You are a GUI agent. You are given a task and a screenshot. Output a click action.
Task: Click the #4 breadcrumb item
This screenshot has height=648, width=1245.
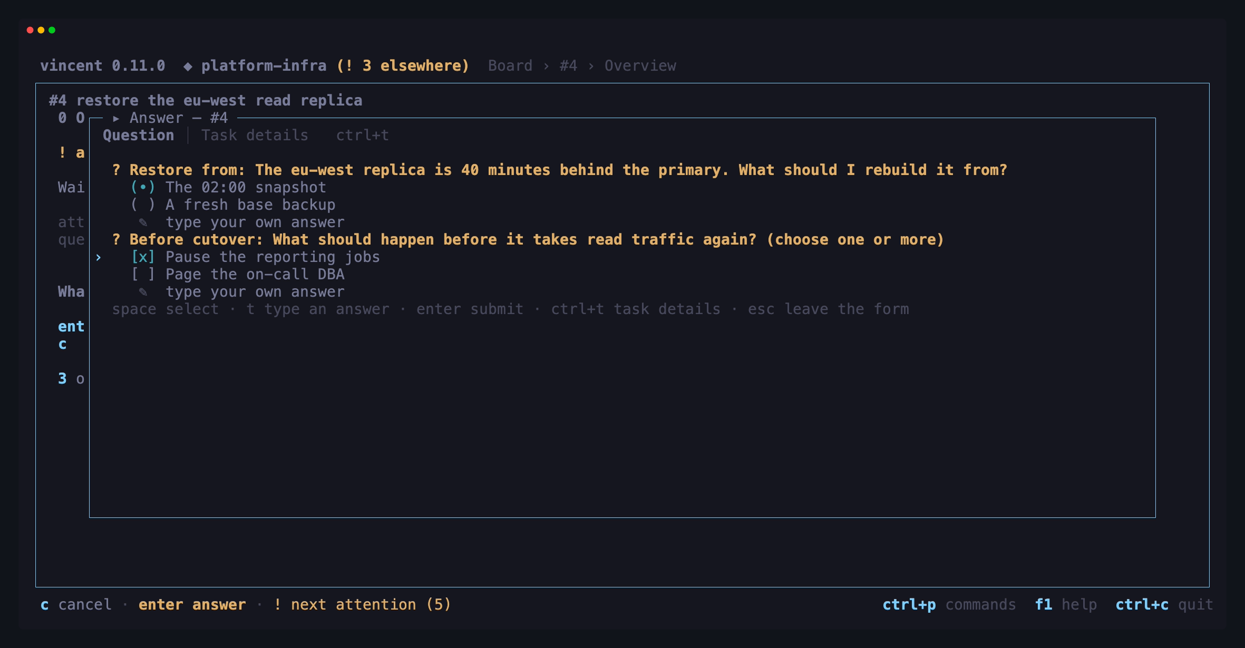point(568,66)
